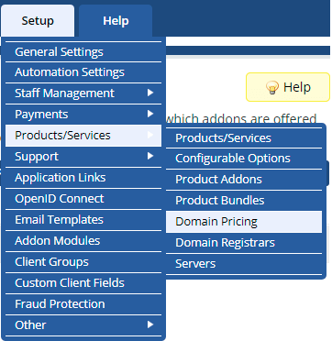
Task: Open Custom Client Fields
Action: pos(83,283)
